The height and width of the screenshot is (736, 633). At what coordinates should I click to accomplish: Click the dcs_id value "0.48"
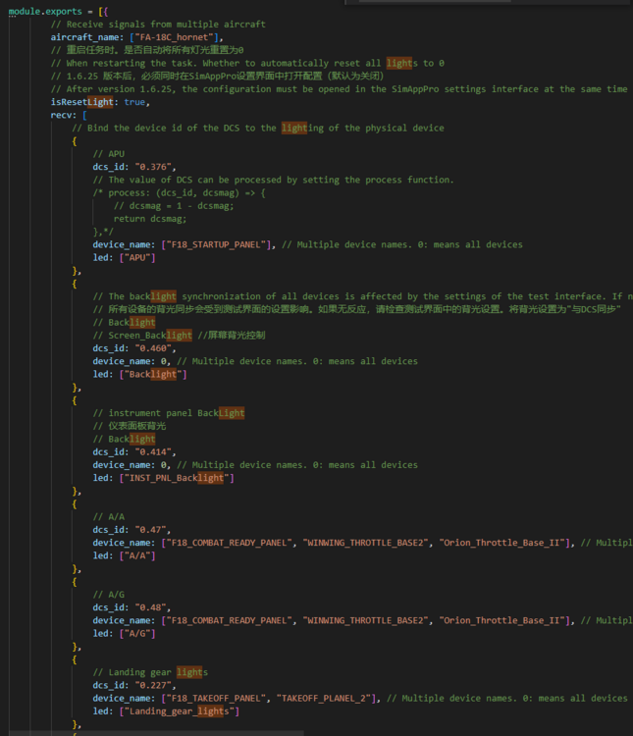pyautogui.click(x=150, y=607)
